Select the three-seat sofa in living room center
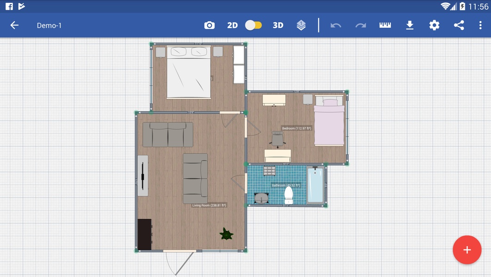The height and width of the screenshot is (277, 491). coord(195,179)
